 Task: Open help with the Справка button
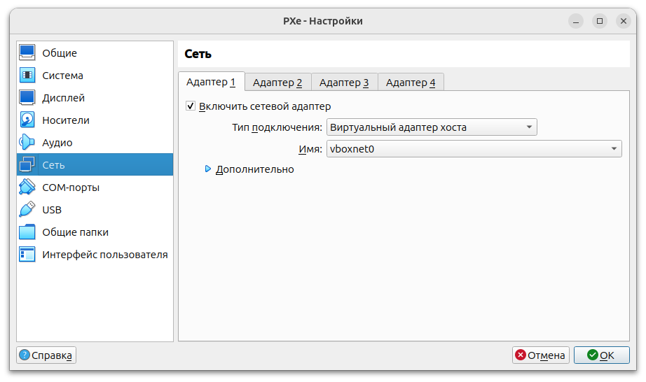pos(46,355)
